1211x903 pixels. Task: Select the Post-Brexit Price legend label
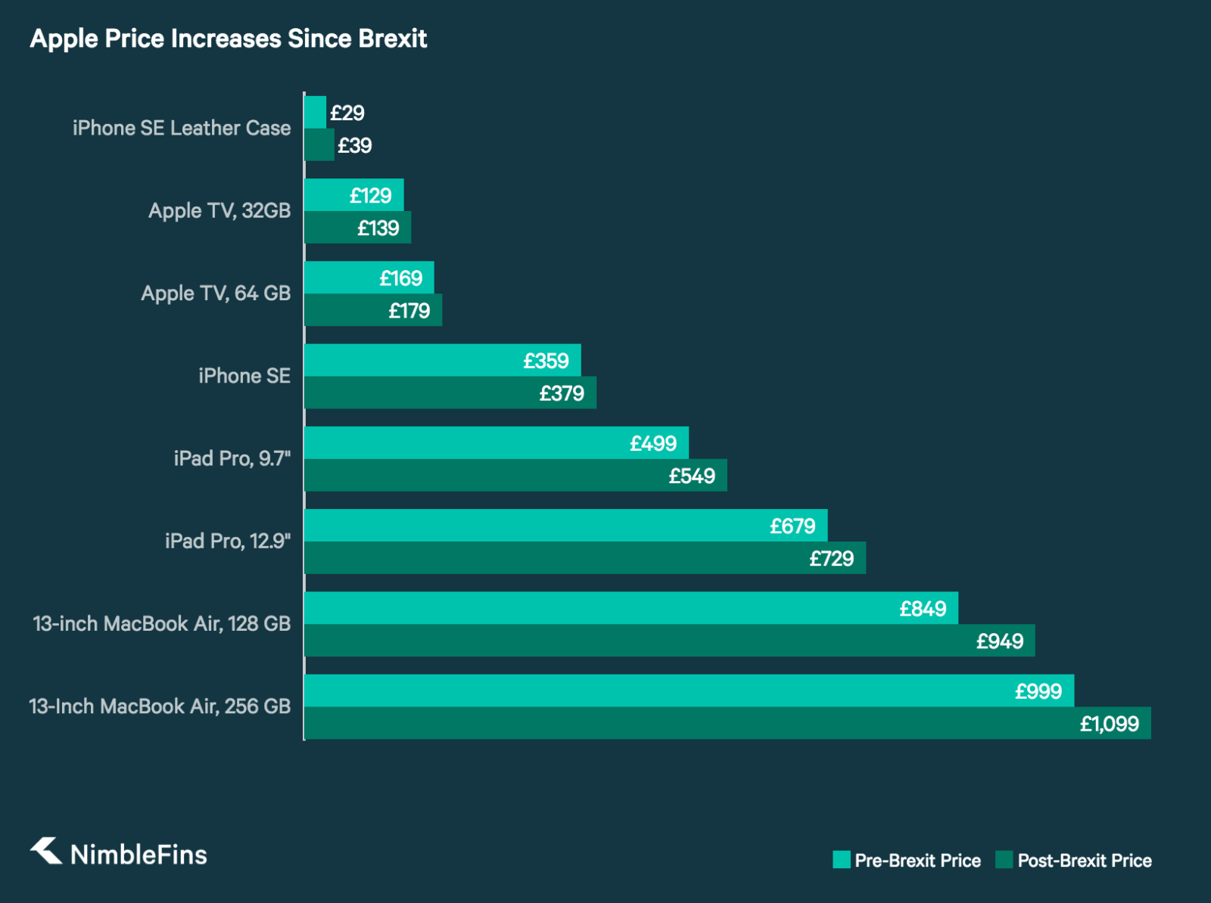pos(1085,861)
